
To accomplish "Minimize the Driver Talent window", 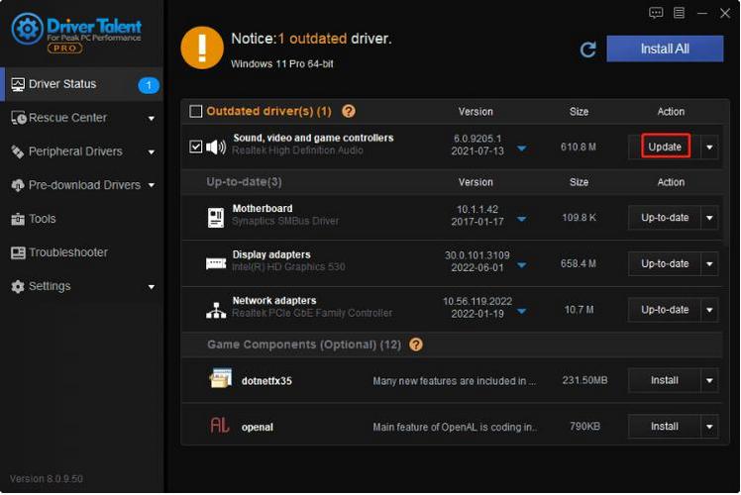I will [702, 13].
